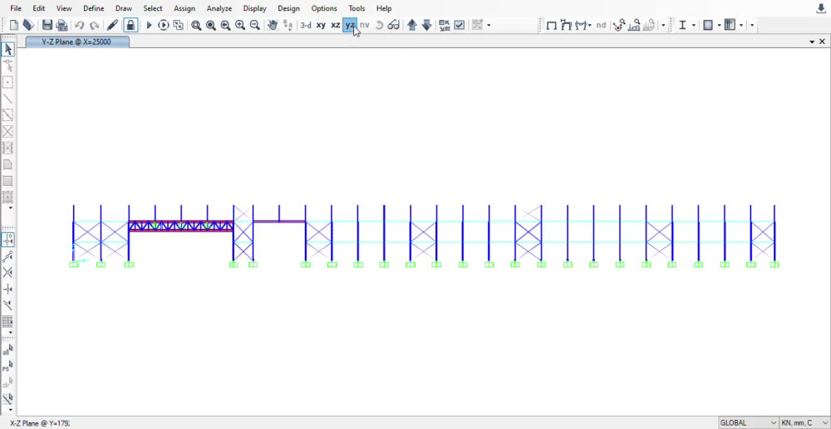The width and height of the screenshot is (831, 429).
Task: Select the Pan hand tool
Action: point(273,25)
